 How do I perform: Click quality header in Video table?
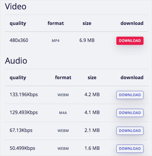18,23
